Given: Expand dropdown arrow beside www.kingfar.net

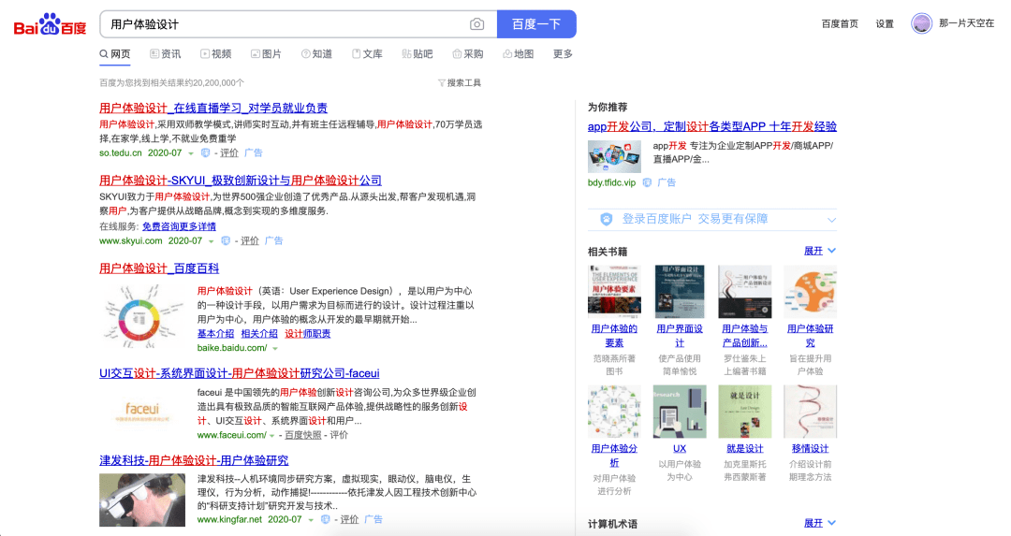Looking at the screenshot, I should point(311,520).
